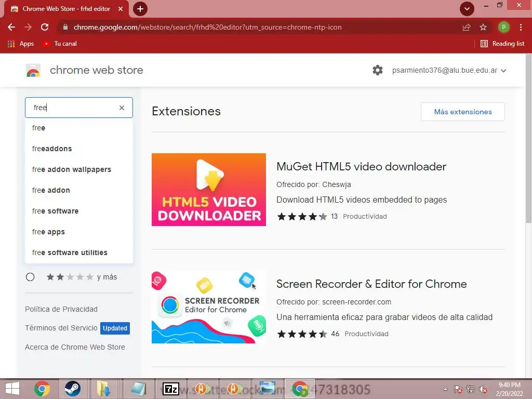Open Términos del Servicio link
The width and height of the screenshot is (532, 399).
coord(61,328)
